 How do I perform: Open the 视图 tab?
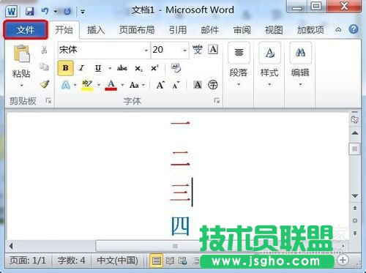(274, 30)
